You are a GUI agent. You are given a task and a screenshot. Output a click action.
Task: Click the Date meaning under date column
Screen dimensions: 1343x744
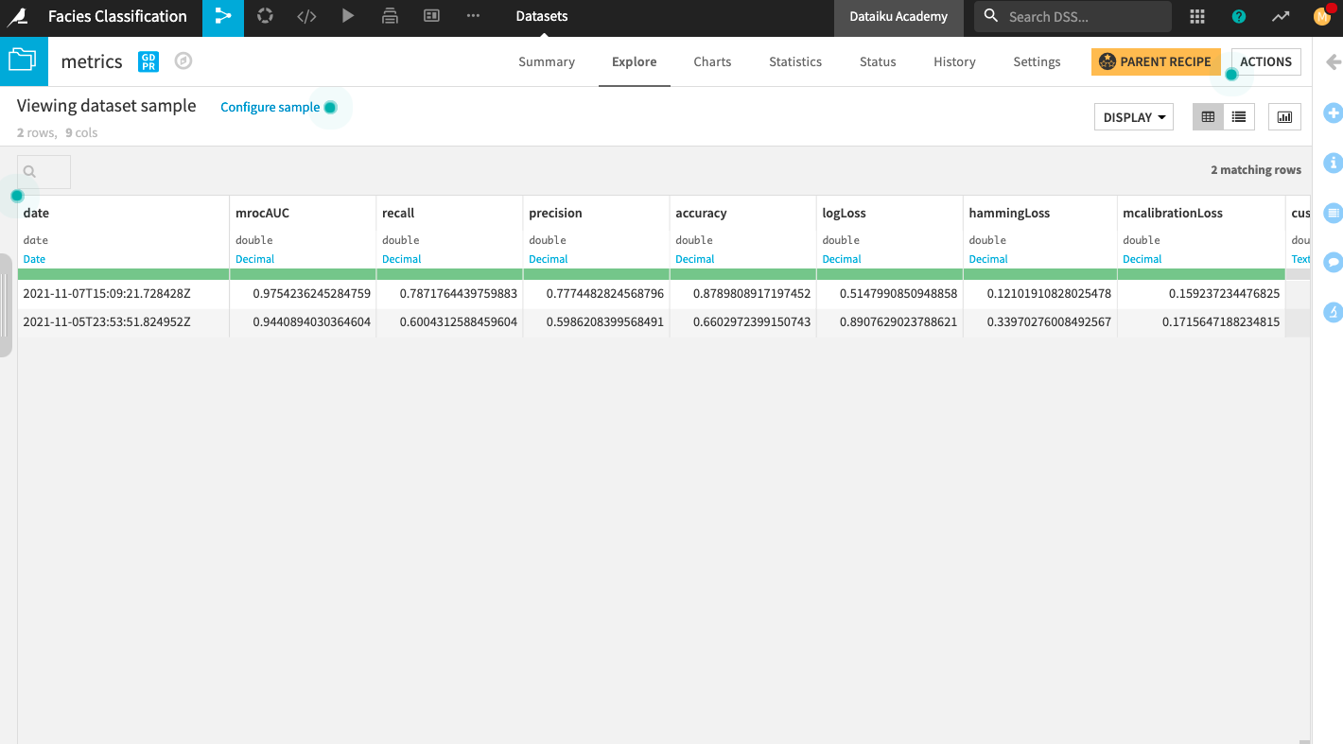tap(34, 259)
